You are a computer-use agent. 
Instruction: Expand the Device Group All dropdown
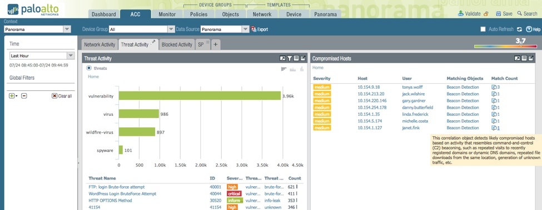(142, 29)
